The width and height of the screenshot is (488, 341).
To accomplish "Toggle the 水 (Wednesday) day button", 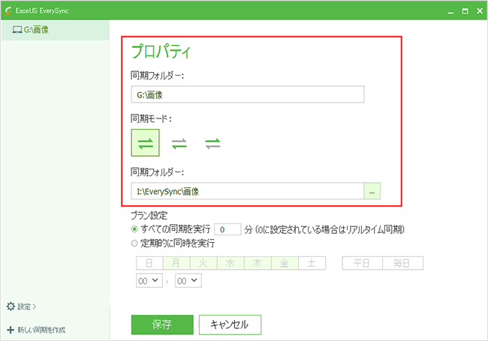I will [230, 263].
